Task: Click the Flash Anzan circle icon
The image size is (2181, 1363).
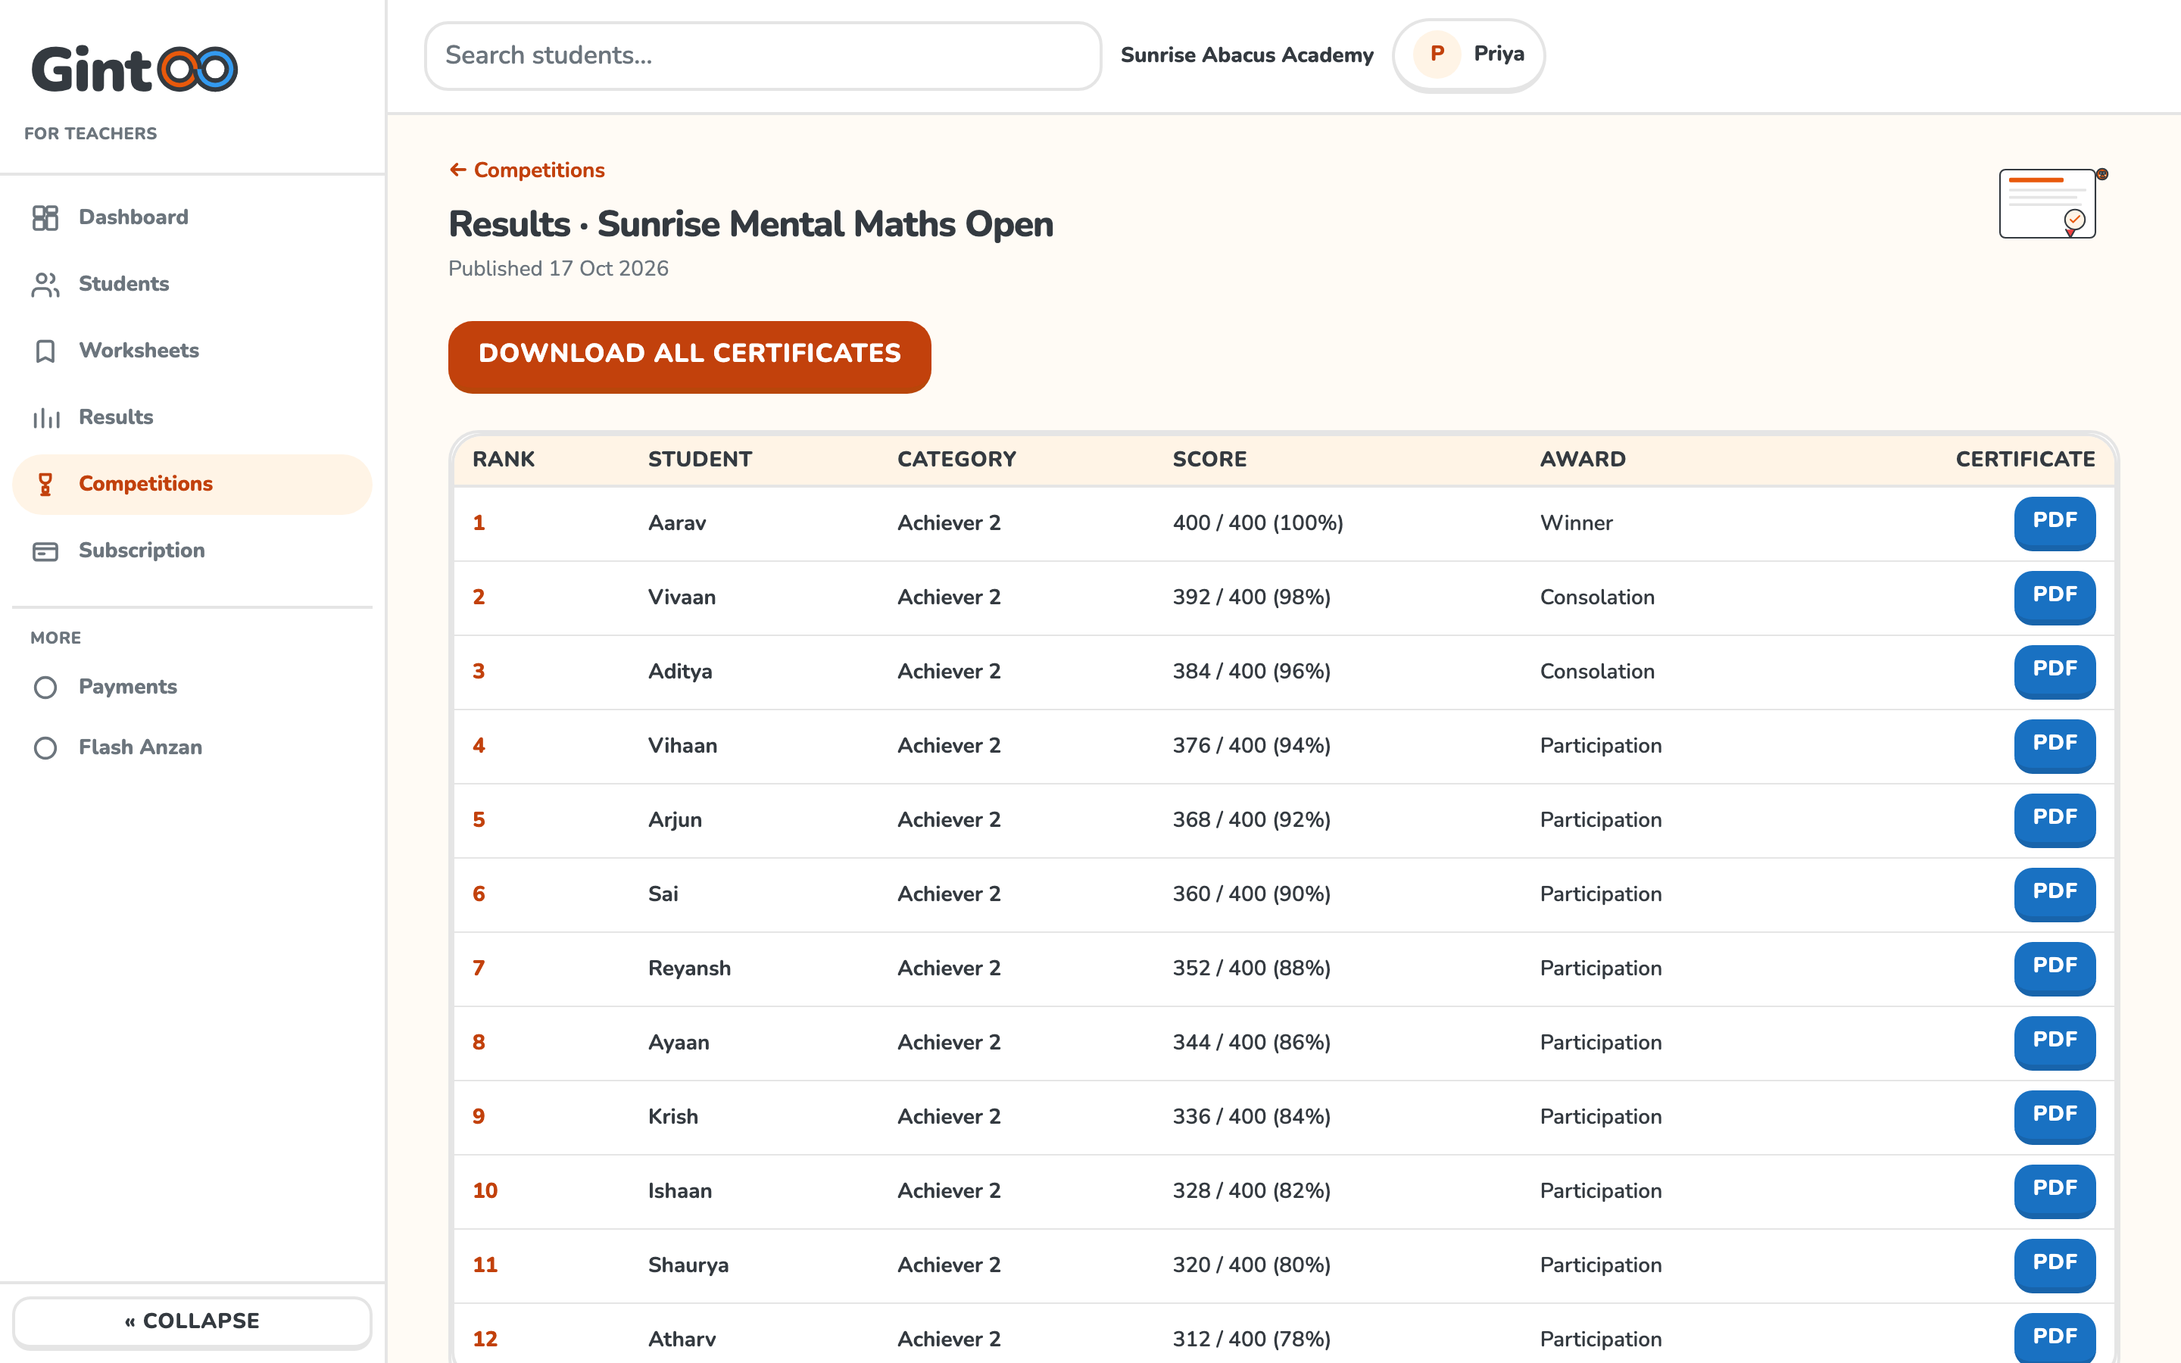Action: click(45, 748)
